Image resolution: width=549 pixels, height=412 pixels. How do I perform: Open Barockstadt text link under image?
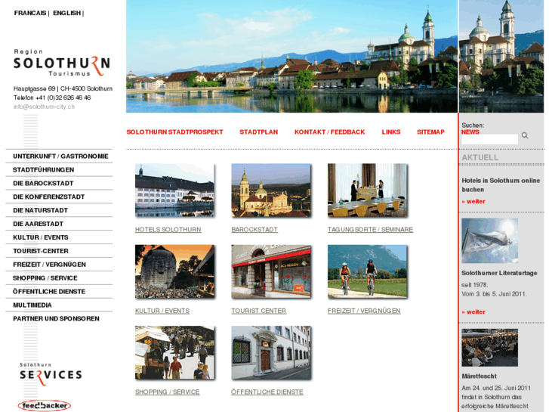254,230
